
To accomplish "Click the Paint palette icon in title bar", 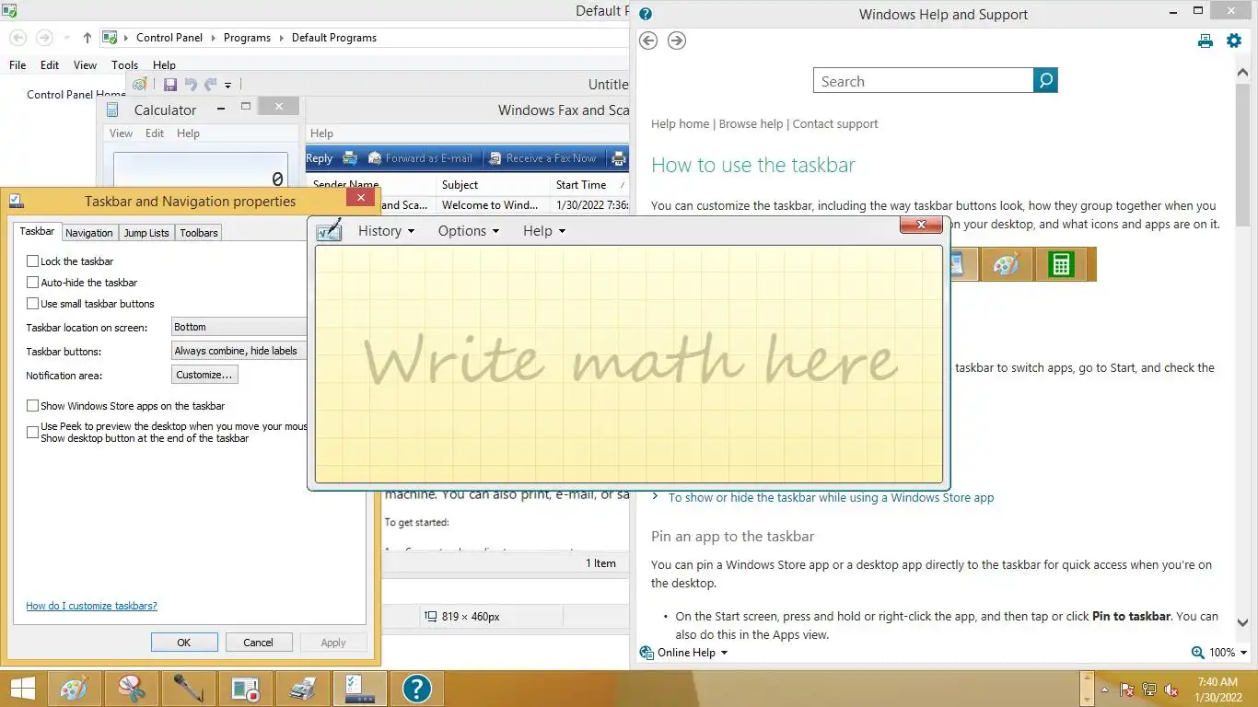I will [x=140, y=85].
